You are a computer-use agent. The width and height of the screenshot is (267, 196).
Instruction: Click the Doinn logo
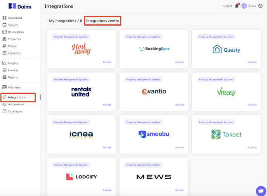[20, 6]
